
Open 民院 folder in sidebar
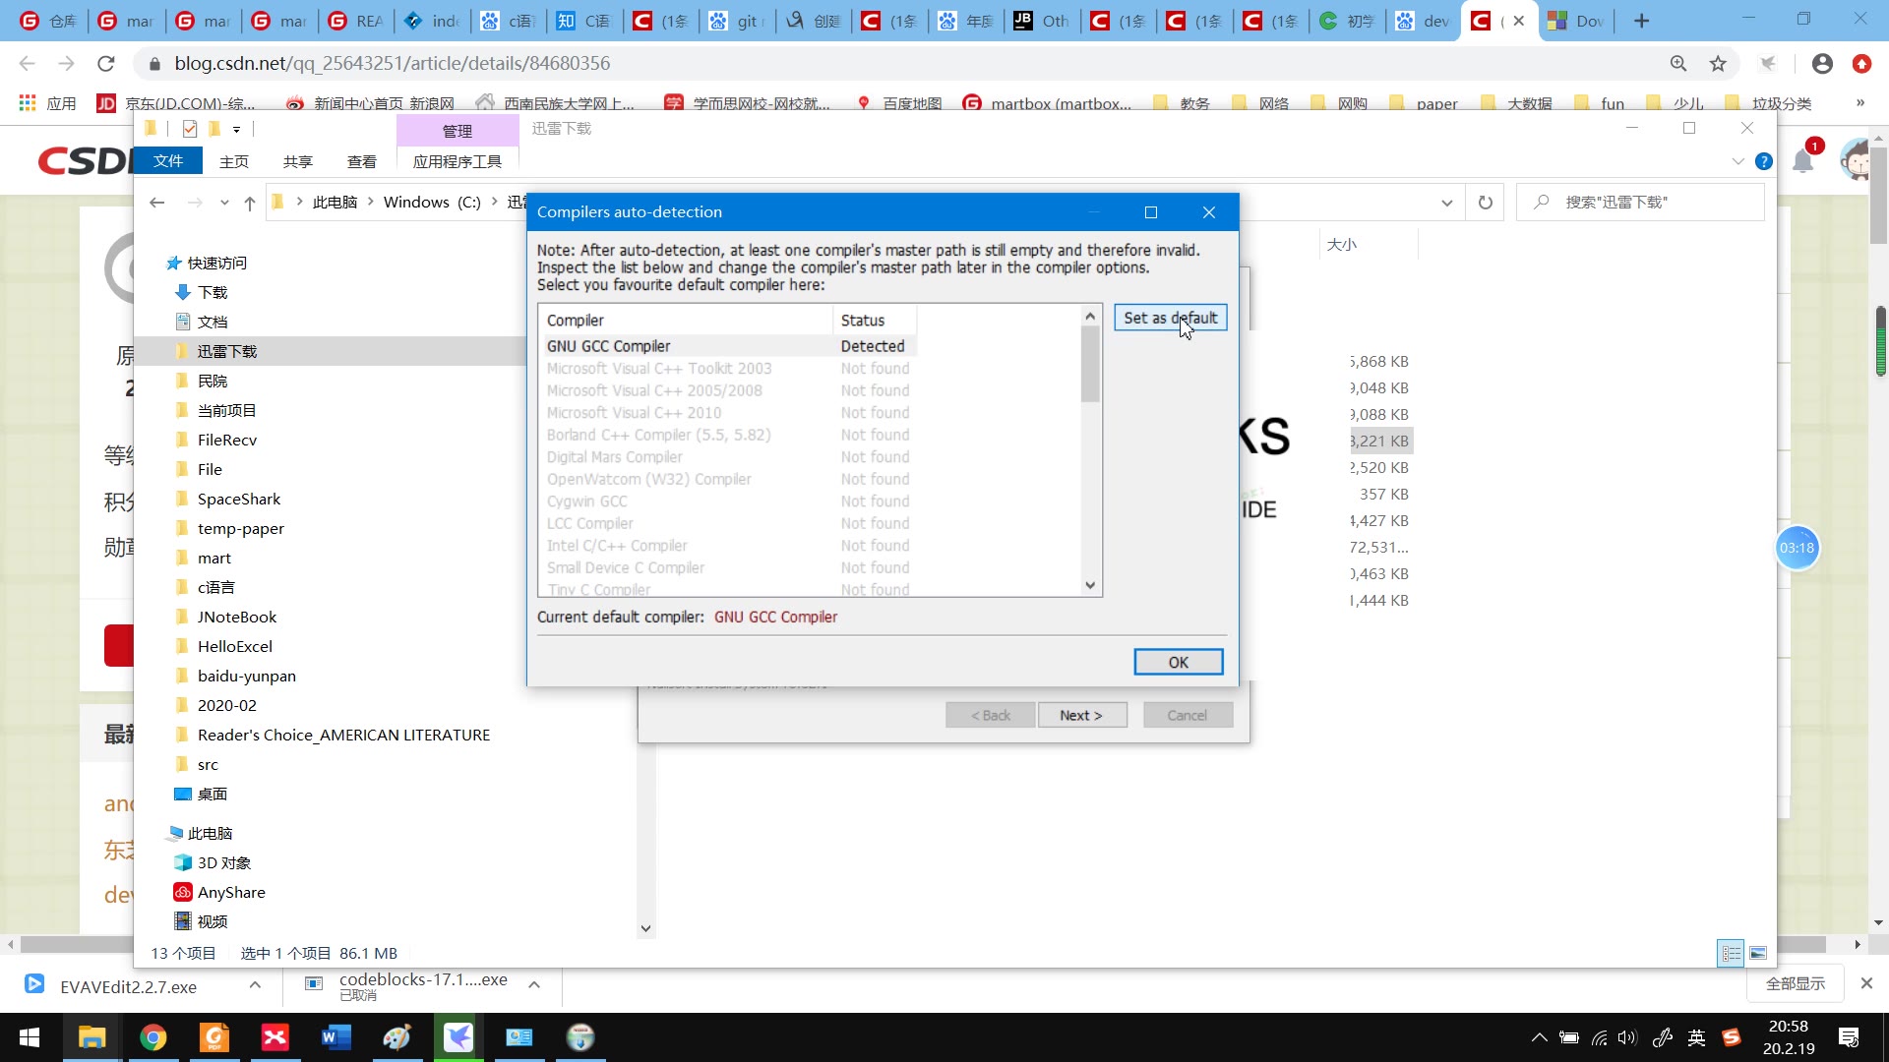point(202,381)
